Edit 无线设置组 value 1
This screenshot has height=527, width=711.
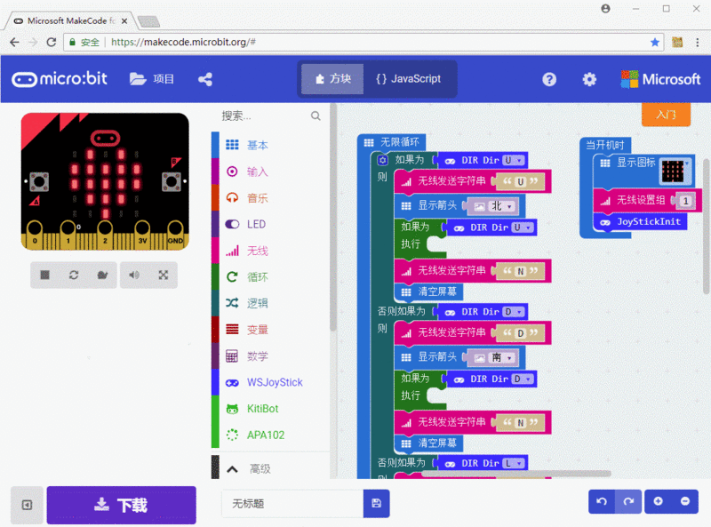686,201
